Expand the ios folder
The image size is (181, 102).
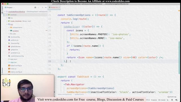pos(7,18)
